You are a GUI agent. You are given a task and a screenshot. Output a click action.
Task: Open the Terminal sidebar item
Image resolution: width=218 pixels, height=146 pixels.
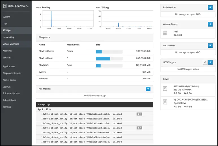pyautogui.click(x=7, y=107)
